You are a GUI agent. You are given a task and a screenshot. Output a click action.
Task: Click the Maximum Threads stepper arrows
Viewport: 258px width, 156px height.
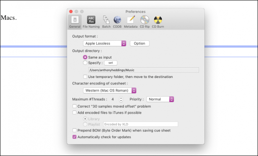pyautogui.click(x=121, y=99)
